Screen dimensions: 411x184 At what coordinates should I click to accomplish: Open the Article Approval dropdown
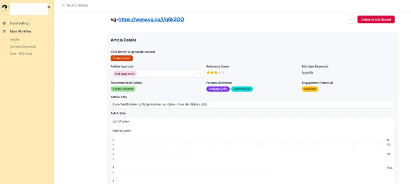157,74
